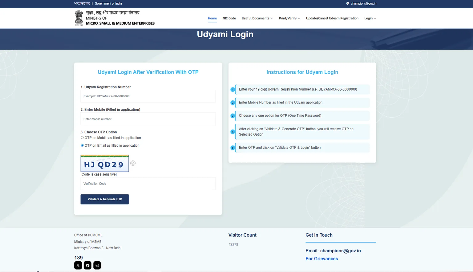Click the Udyam Registration Number field
473x272 pixels.
click(x=148, y=96)
